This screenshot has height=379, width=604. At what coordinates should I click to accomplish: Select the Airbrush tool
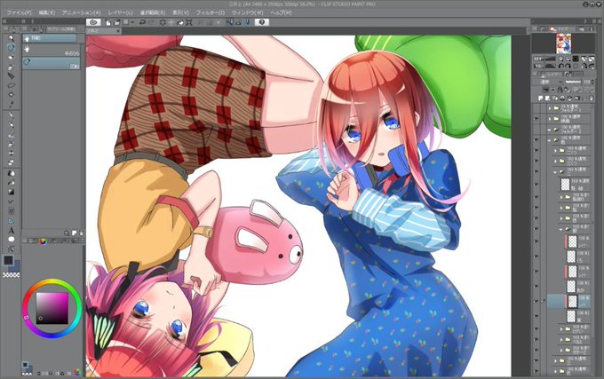click(x=11, y=144)
